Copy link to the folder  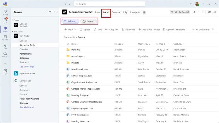click(x=112, y=30)
